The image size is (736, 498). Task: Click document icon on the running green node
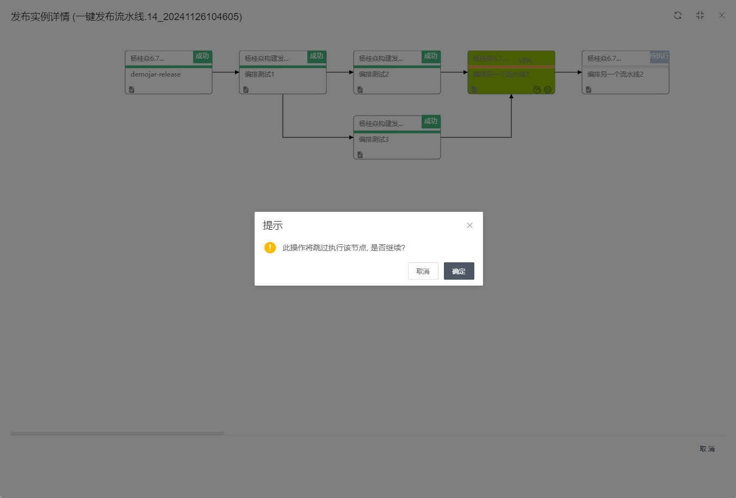[474, 90]
